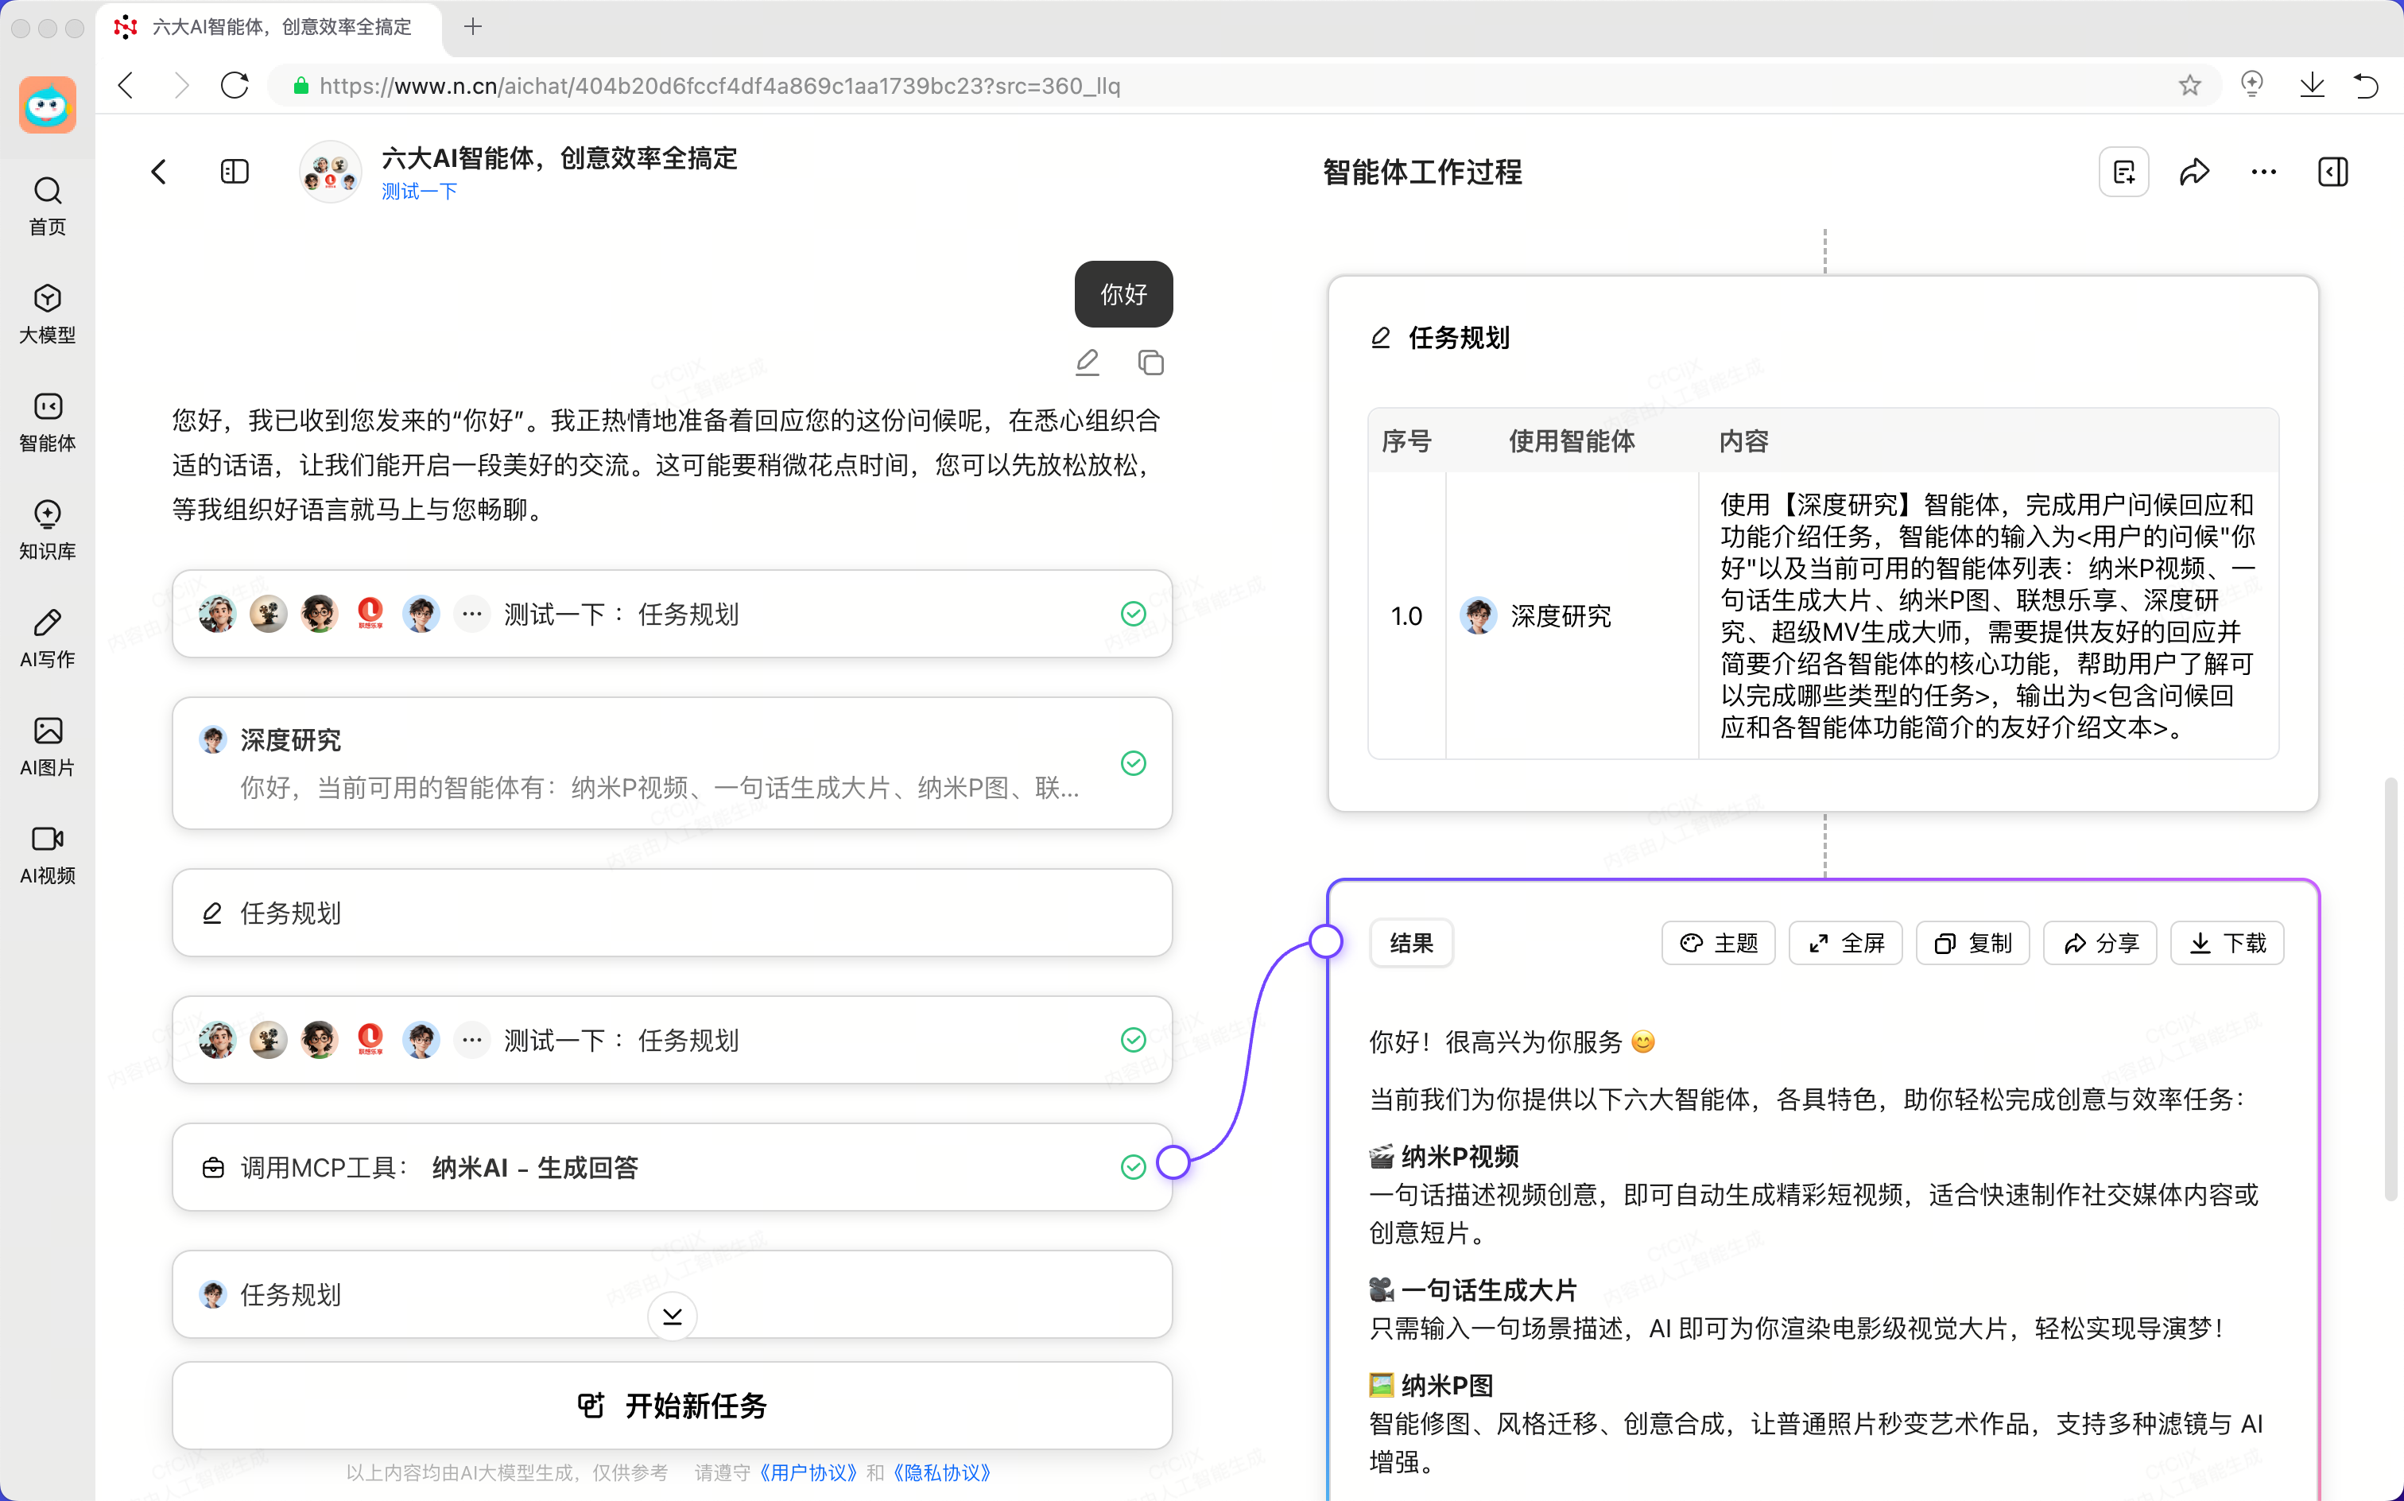Image resolution: width=2404 pixels, height=1501 pixels.
Task: Open the bottom 任务规划 card with avatar
Action: click(672, 1293)
